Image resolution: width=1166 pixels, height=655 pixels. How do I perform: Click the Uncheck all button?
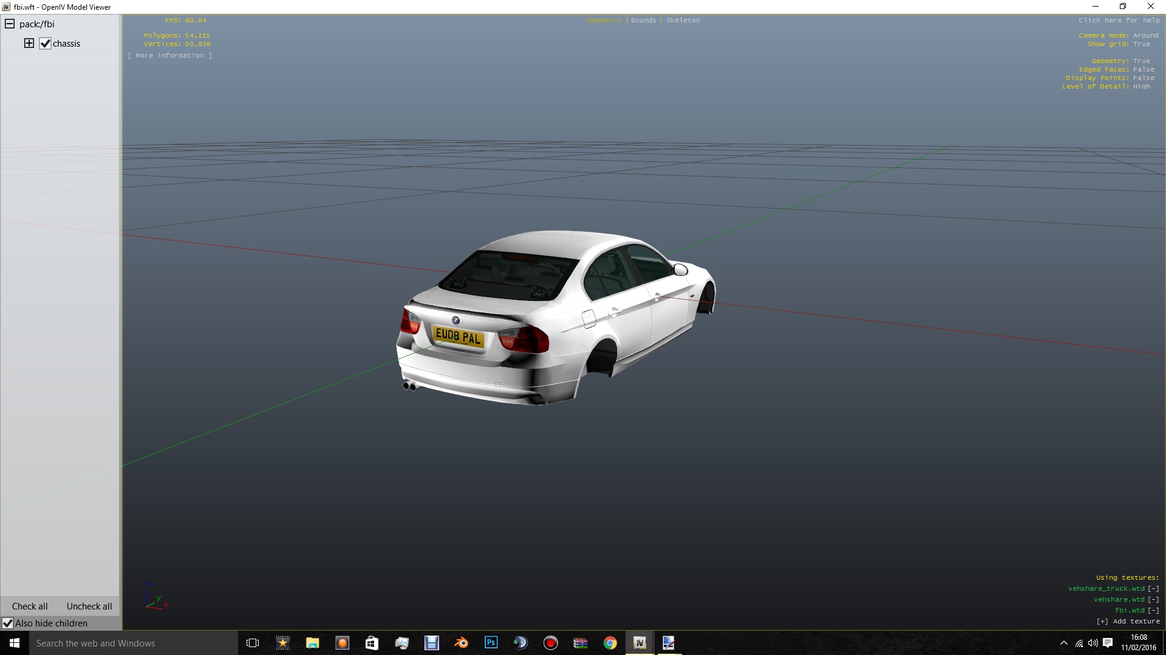(89, 606)
